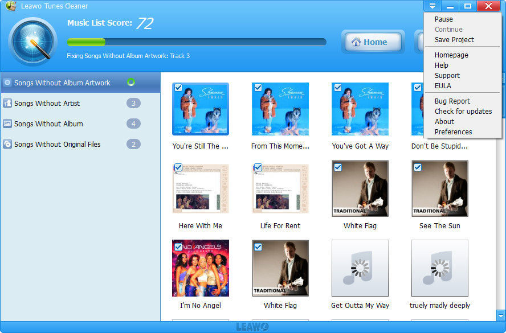This screenshot has height=333, width=506.
Task: Uncheck the You're Still The ... song checkbox
Action: [x=178, y=88]
